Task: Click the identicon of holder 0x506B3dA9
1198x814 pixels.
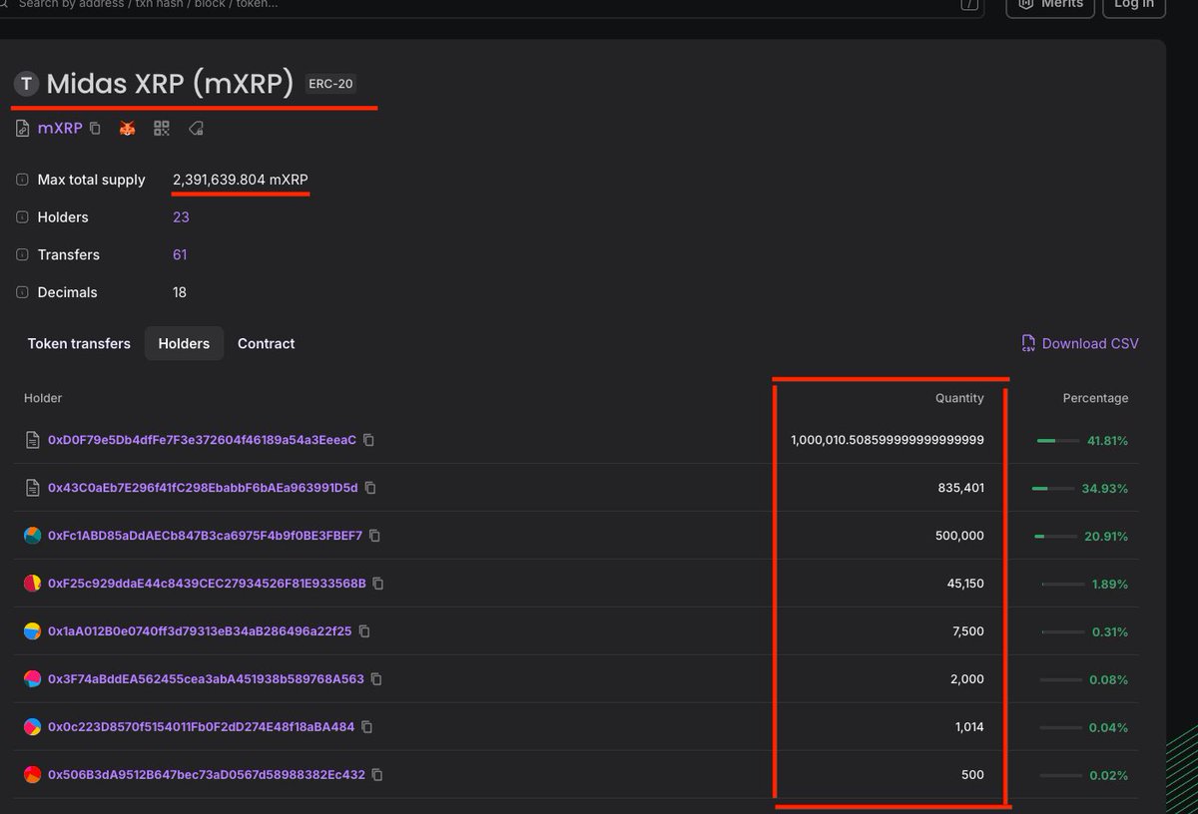Action: coord(32,775)
